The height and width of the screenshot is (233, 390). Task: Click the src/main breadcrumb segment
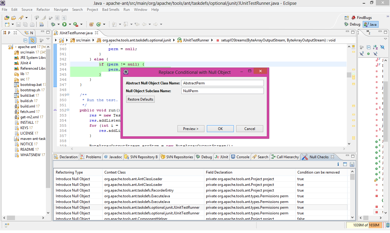click(x=80, y=40)
